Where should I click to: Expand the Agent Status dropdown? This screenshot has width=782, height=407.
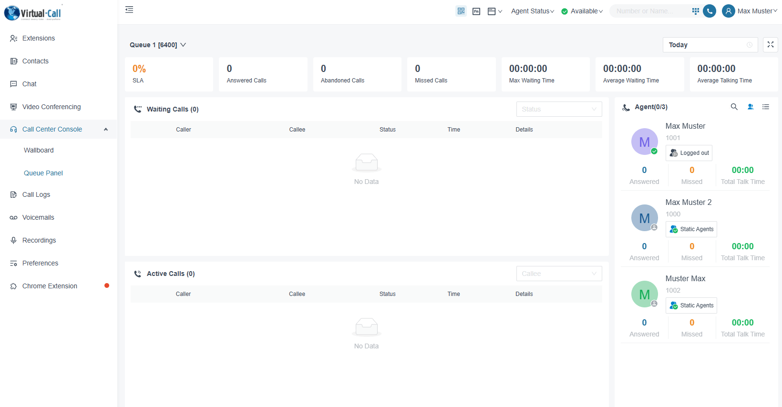[533, 11]
